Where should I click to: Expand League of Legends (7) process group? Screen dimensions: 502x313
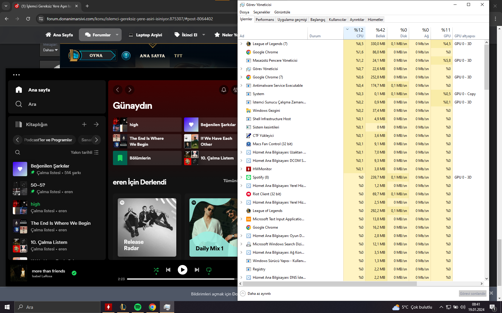241,44
